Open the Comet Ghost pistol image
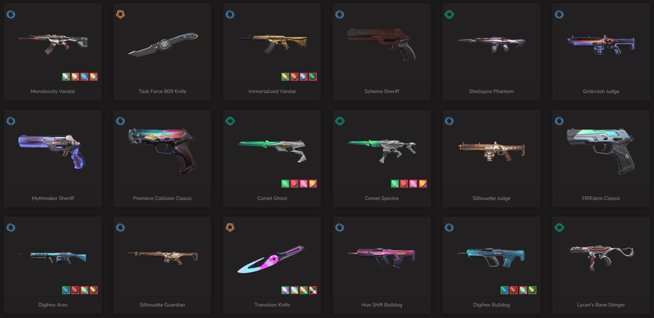 point(272,150)
